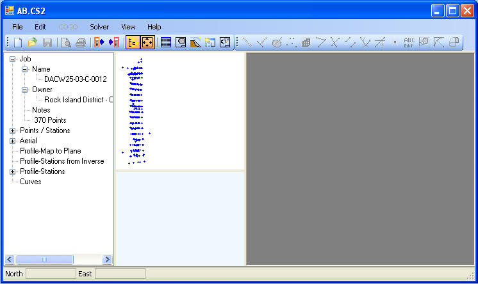Image resolution: width=478 pixels, height=284 pixels.
Task: Open an existing job with the folder icon
Action: [x=32, y=42]
